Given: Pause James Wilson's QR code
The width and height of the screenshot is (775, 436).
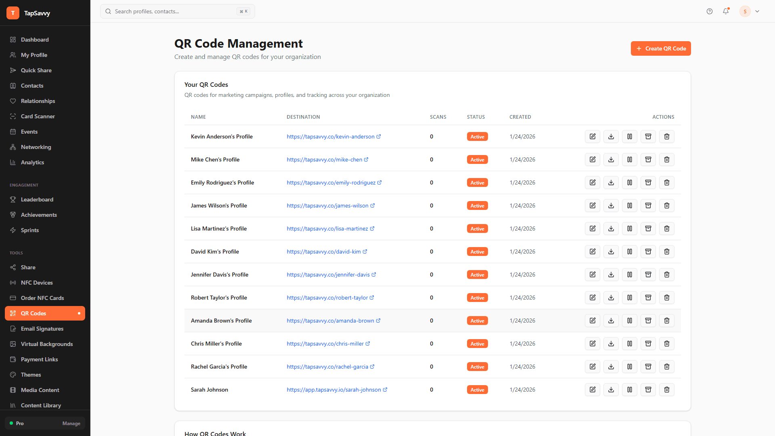Looking at the screenshot, I should [x=629, y=205].
